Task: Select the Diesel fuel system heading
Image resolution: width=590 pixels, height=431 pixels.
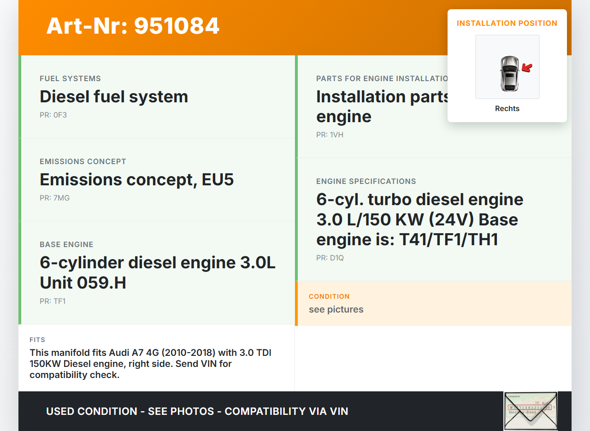Action: (x=114, y=97)
